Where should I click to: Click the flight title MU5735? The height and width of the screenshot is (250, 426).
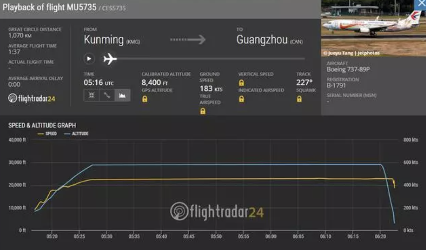click(81, 7)
